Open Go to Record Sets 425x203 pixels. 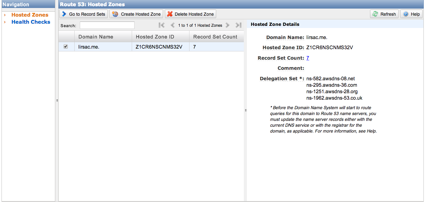point(84,14)
